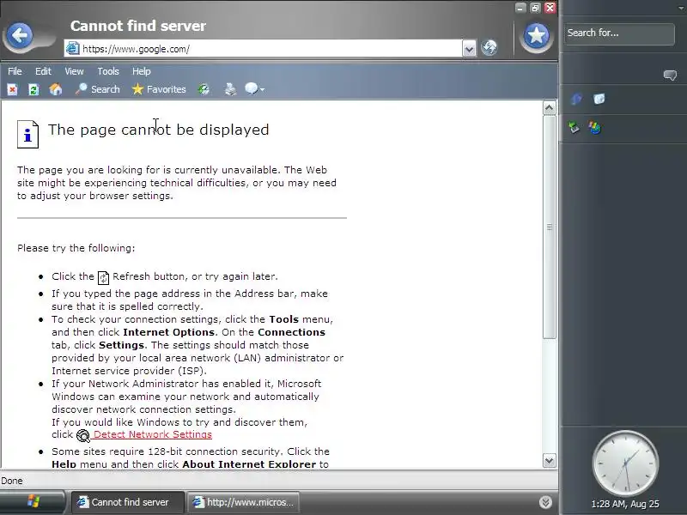
Task: Open the Edit menu
Action: coord(43,71)
